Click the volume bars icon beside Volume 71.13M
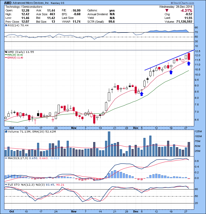206x214 pixels. [x=6, y=131]
